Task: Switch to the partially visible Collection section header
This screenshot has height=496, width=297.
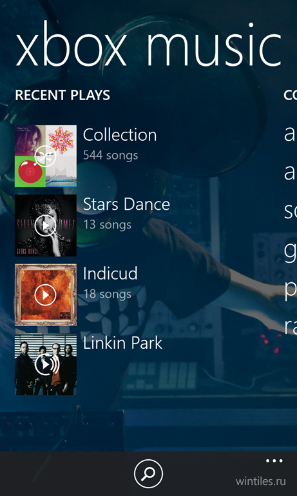Action: pyautogui.click(x=290, y=95)
